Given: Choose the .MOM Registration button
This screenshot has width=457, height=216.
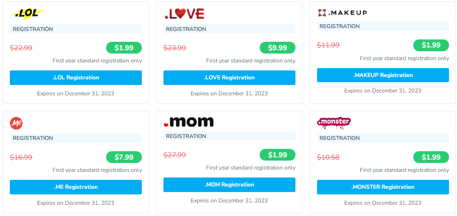Looking at the screenshot, I should click(x=229, y=185).
